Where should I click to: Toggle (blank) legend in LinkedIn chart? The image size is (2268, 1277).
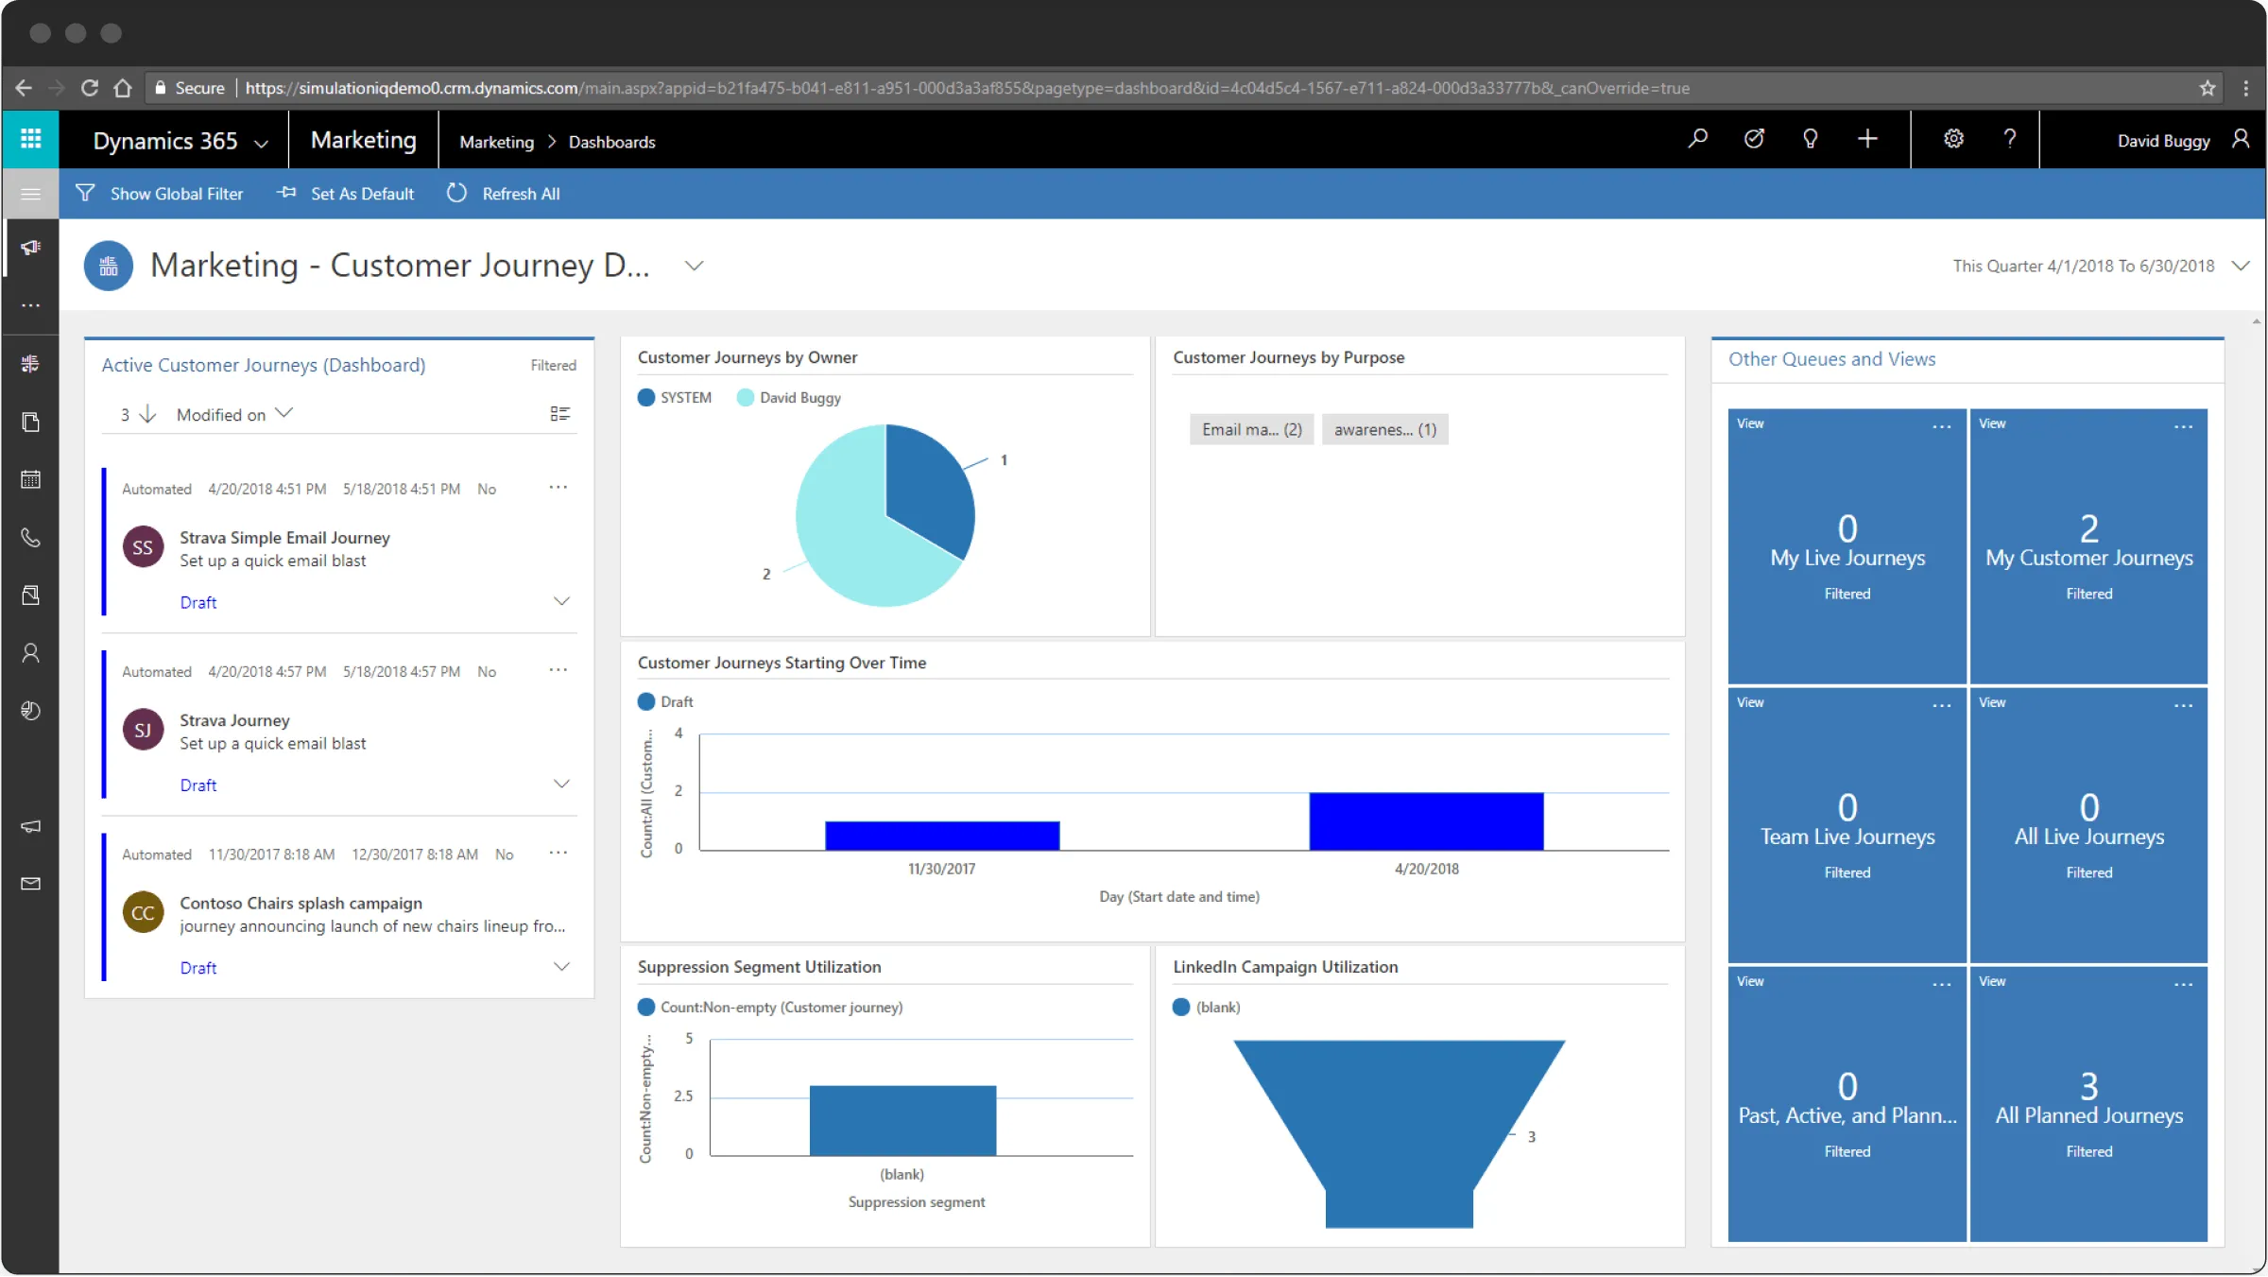click(1206, 1007)
